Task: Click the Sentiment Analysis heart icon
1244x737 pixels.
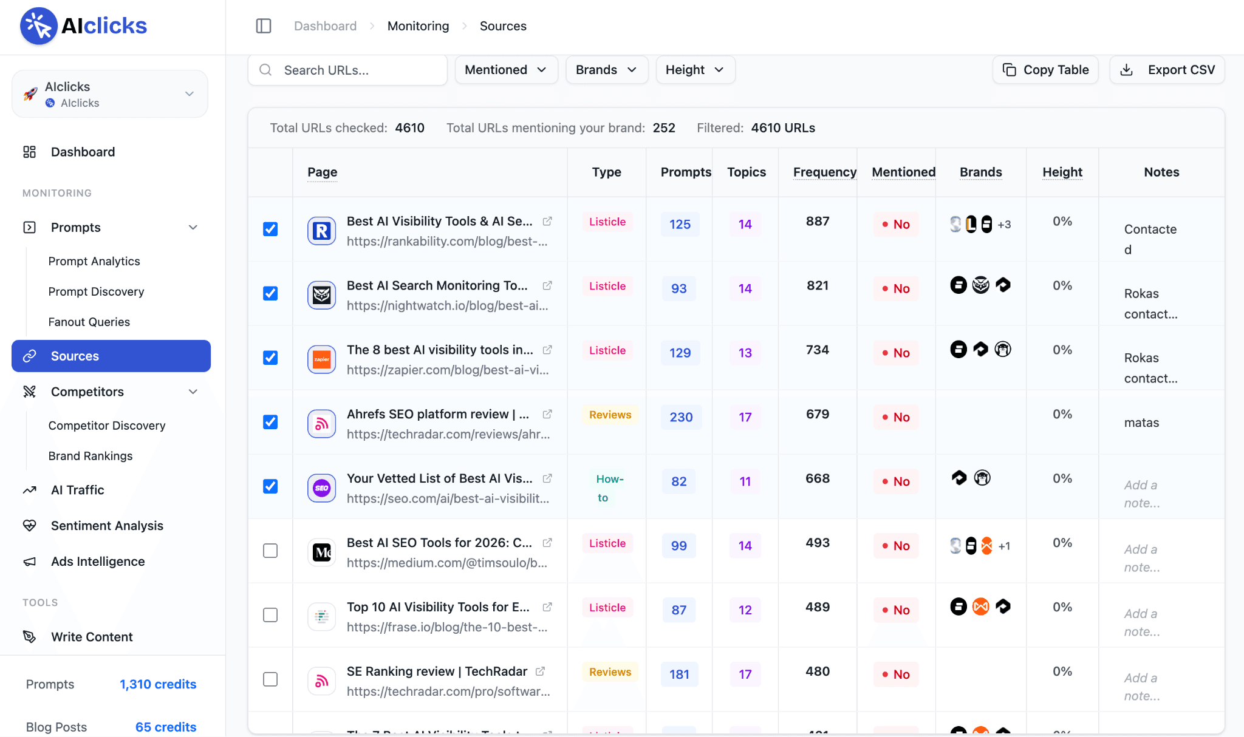Action: point(29,526)
